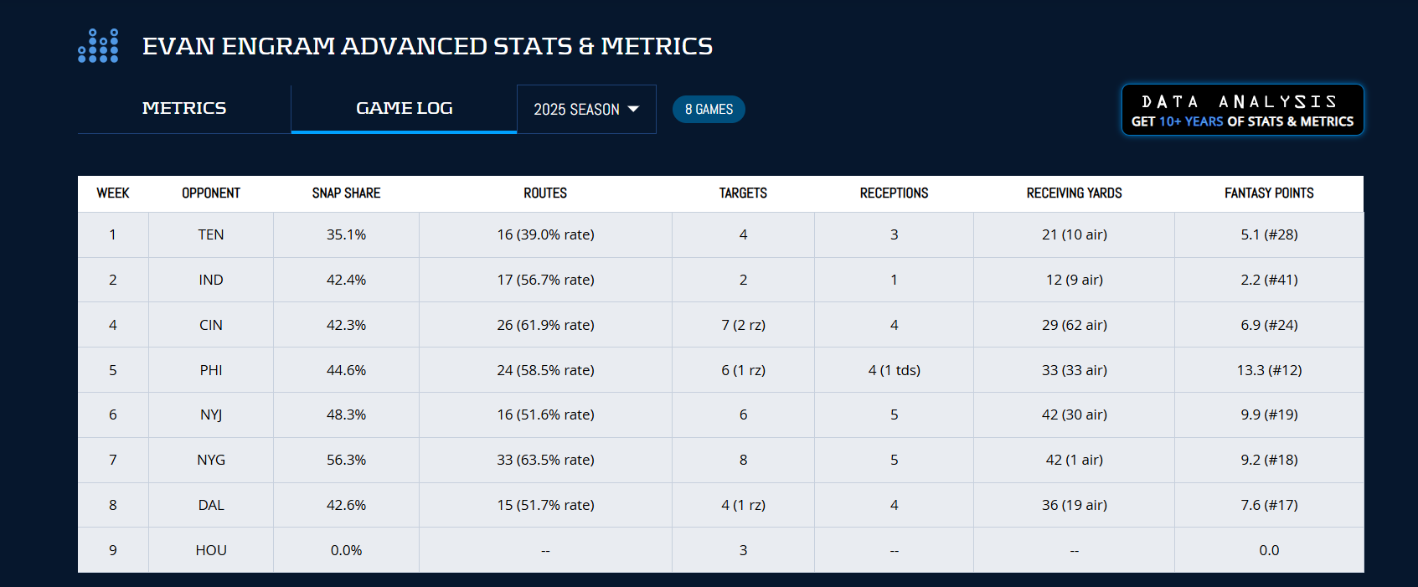Click the PHI opponent cell in week 5
The width and height of the screenshot is (1418, 587).
pos(211,370)
